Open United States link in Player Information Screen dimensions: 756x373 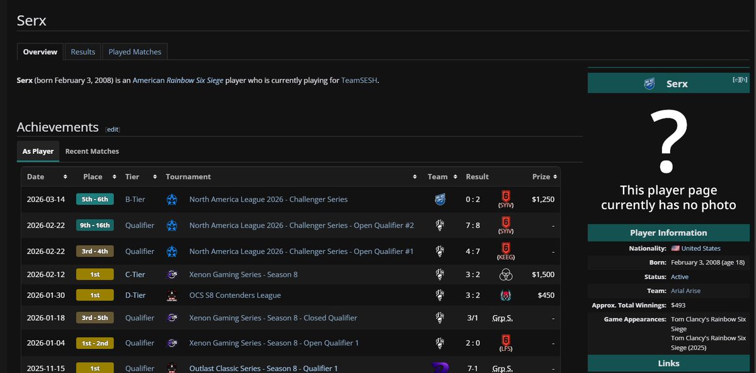(x=701, y=249)
